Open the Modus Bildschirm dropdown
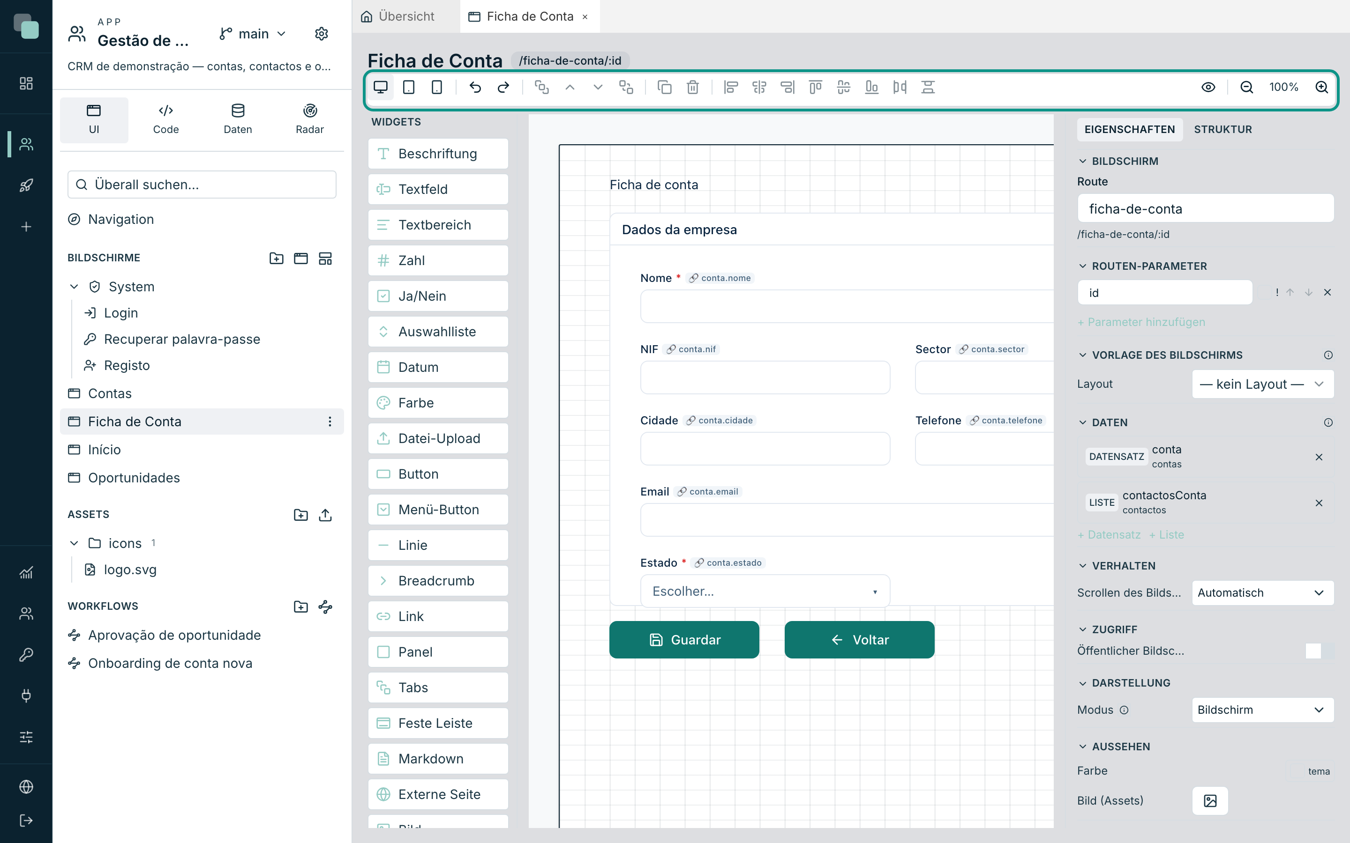 coord(1262,710)
